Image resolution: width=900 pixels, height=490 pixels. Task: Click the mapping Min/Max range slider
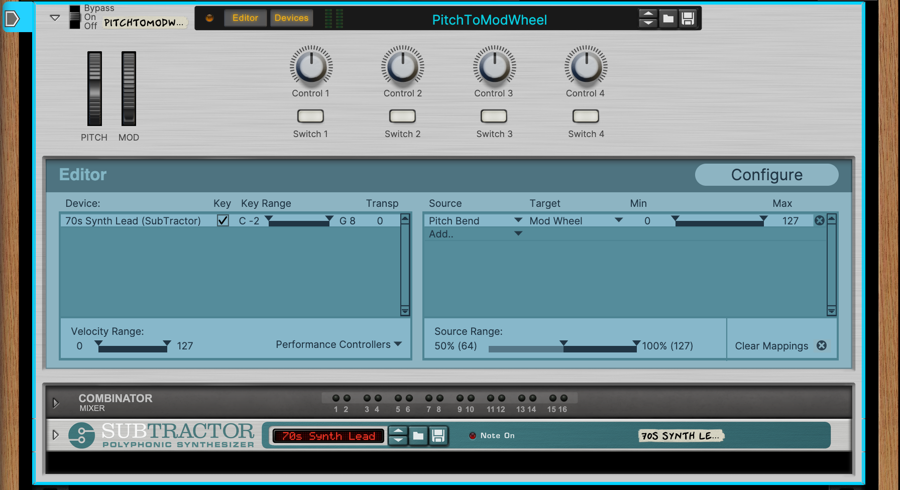(719, 221)
